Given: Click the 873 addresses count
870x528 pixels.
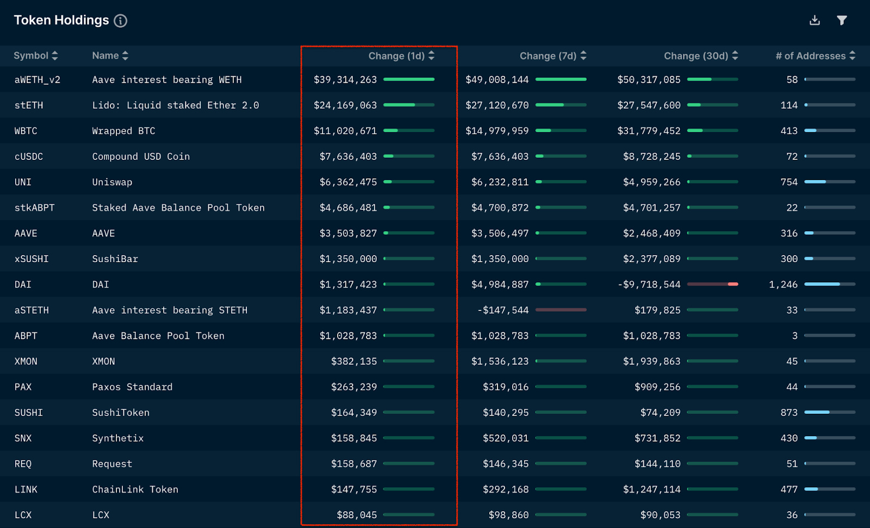Looking at the screenshot, I should 789,412.
